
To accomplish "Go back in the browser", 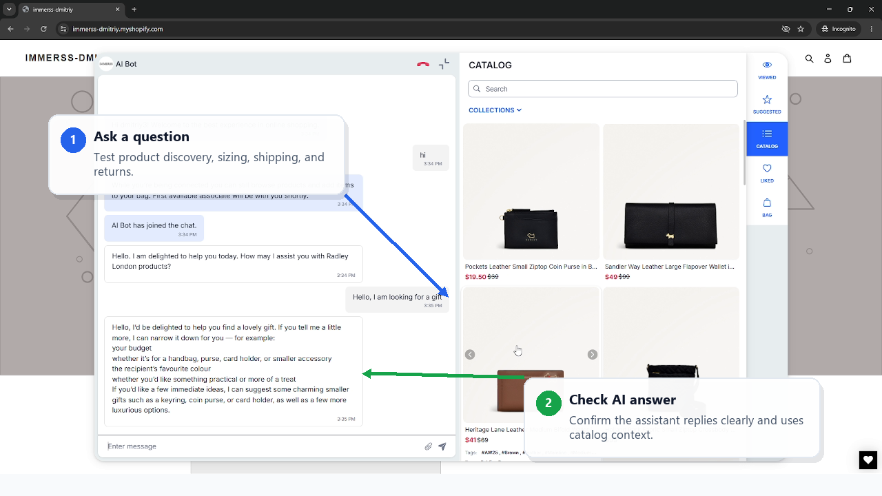I will pos(10,29).
